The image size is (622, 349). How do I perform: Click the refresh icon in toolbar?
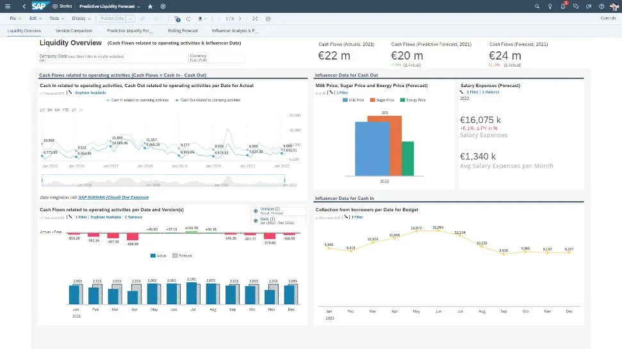pyautogui.click(x=188, y=19)
